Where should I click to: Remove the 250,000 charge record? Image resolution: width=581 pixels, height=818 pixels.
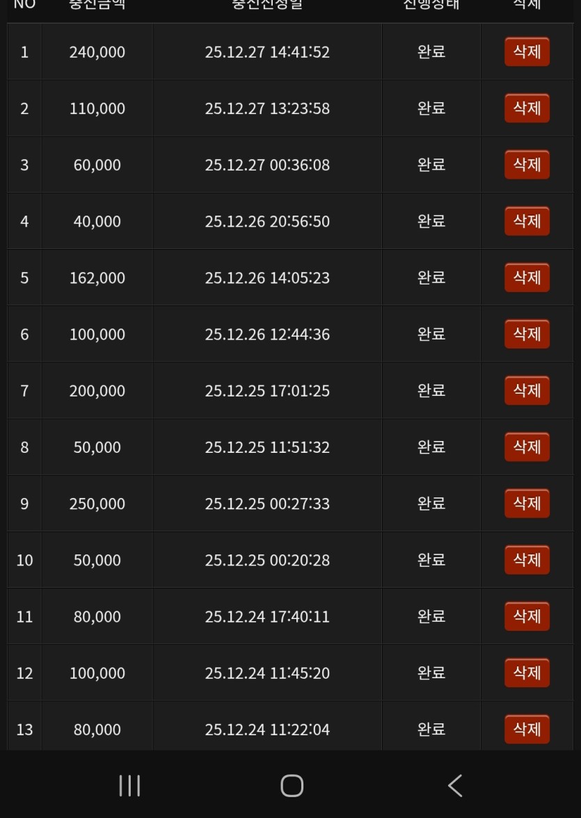[x=527, y=504]
